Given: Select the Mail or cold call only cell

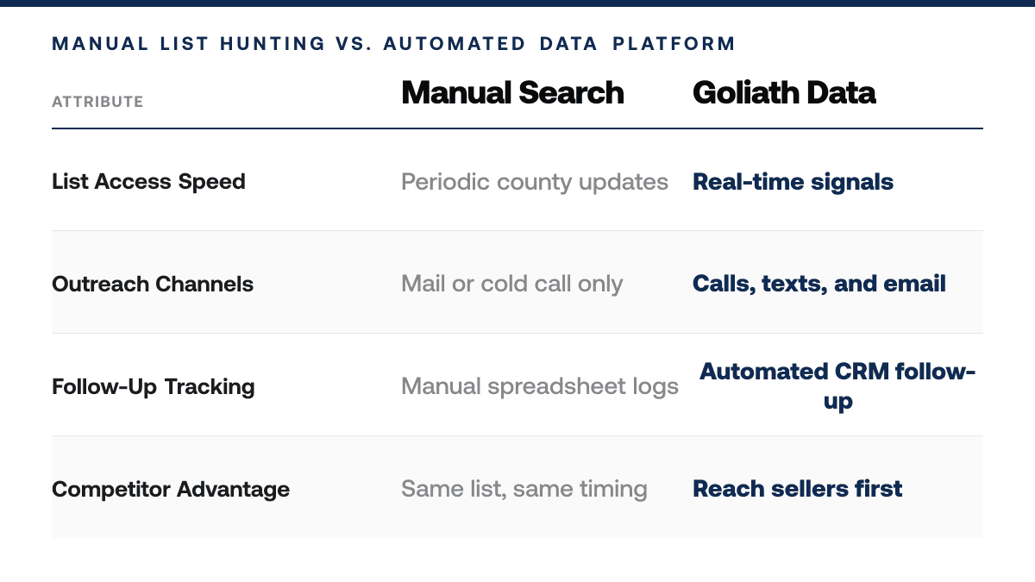Looking at the screenshot, I should pyautogui.click(x=511, y=284).
